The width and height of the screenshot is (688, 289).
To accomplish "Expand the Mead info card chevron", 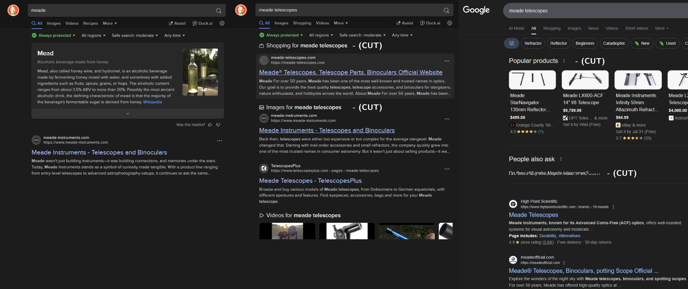I will coord(128,114).
